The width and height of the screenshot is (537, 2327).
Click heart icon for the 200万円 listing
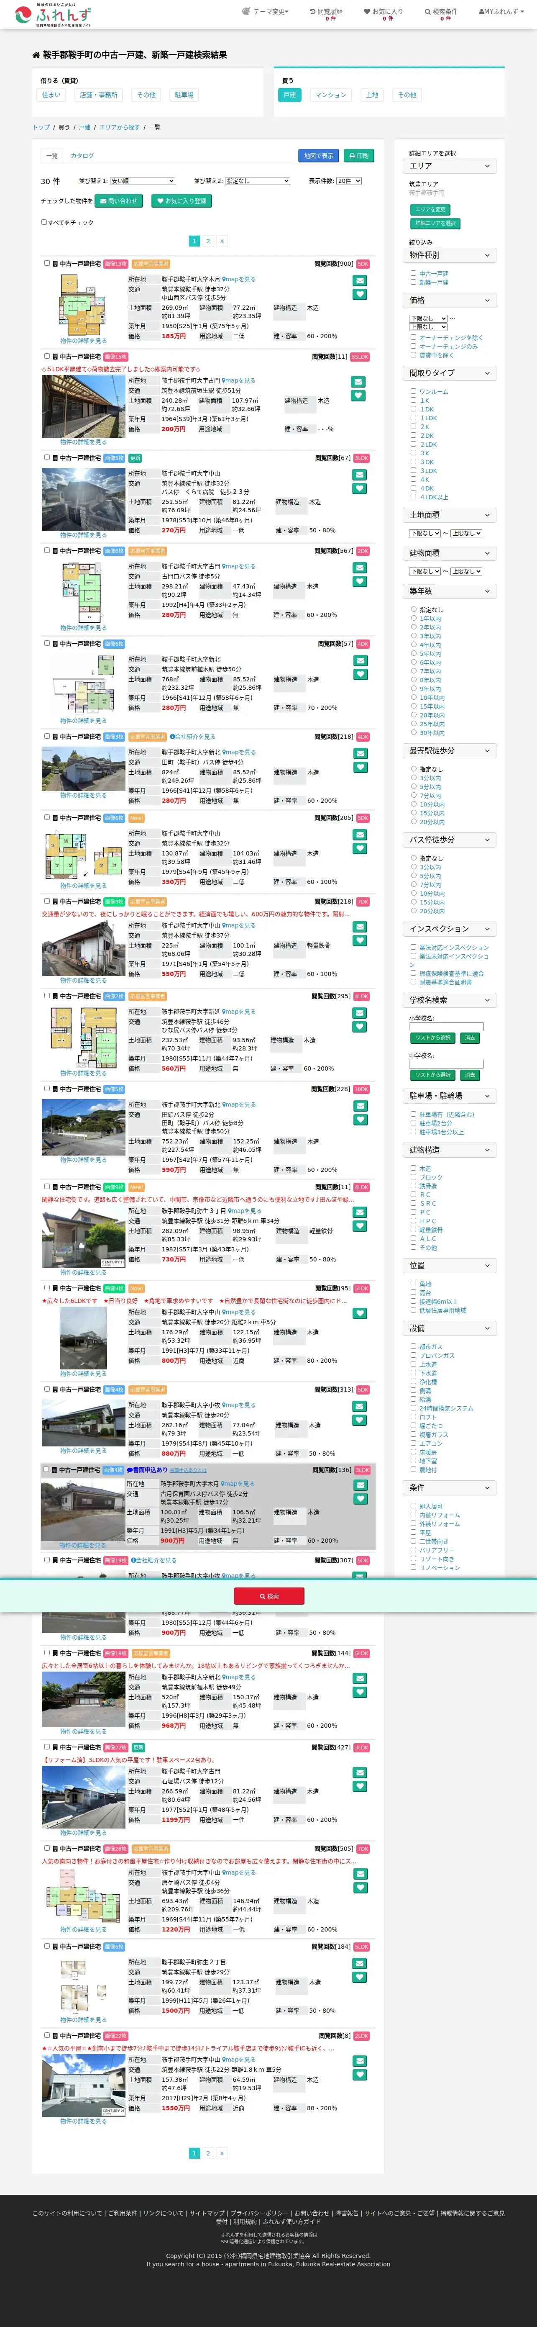359,396
